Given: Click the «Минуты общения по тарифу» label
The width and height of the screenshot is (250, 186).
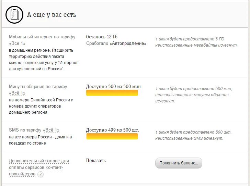Looking at the screenshot, I should pos(38,87).
